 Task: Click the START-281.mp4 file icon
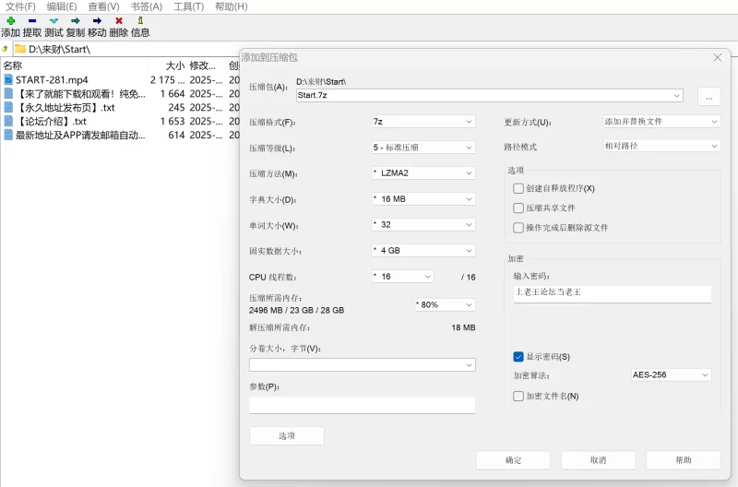8,79
